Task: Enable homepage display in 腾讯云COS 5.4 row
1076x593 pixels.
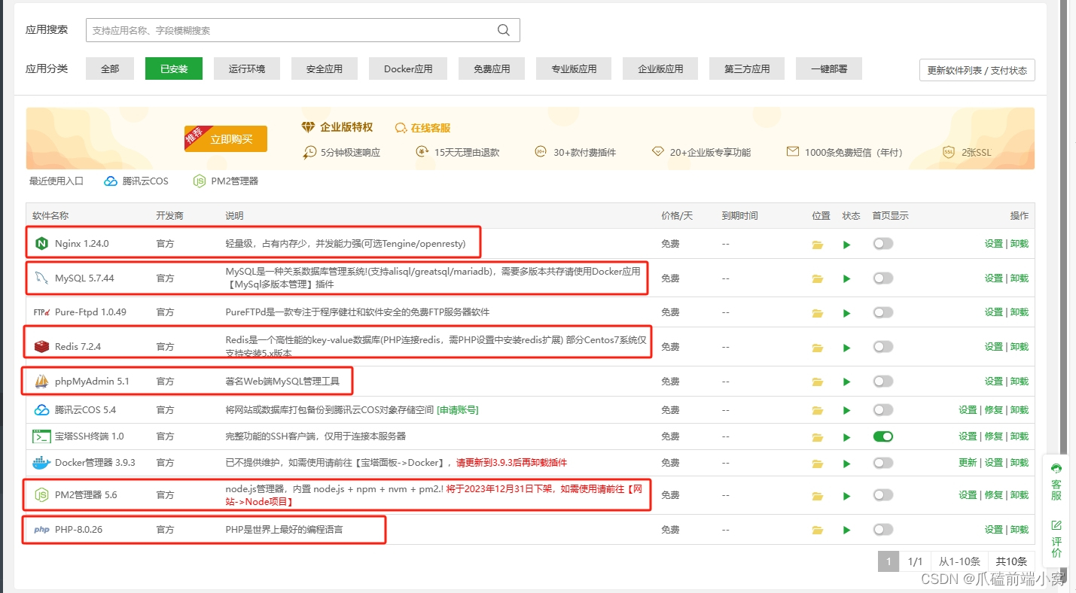Action: click(x=882, y=409)
